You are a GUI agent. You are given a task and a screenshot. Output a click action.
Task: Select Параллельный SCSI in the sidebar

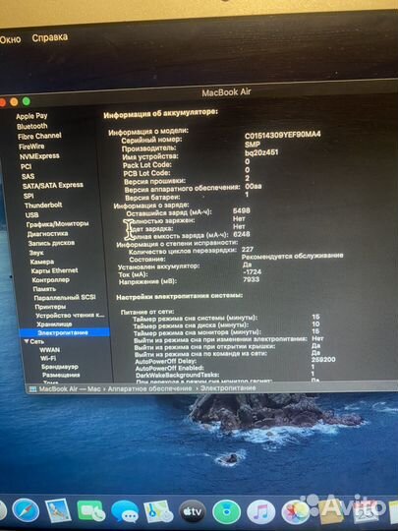point(65,297)
